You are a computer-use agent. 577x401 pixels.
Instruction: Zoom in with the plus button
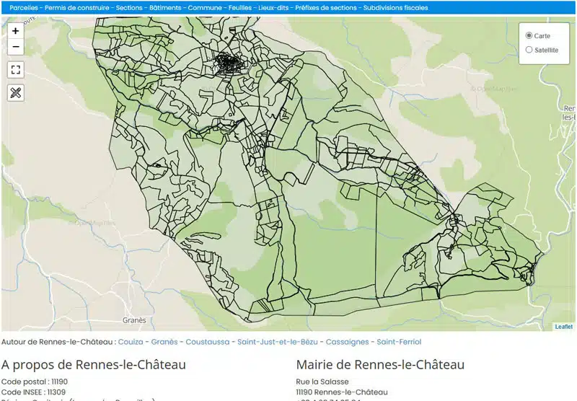pos(15,31)
